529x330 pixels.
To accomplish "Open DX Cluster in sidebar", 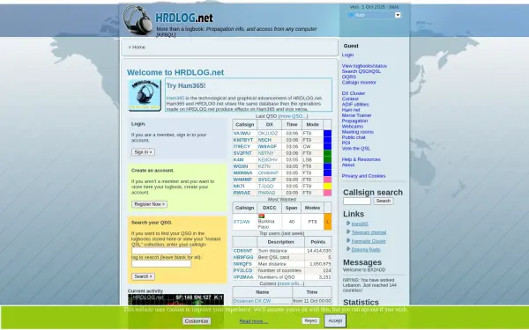I will tap(354, 93).
